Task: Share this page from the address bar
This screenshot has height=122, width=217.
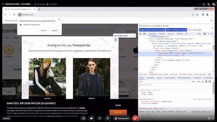Action: 193,15
